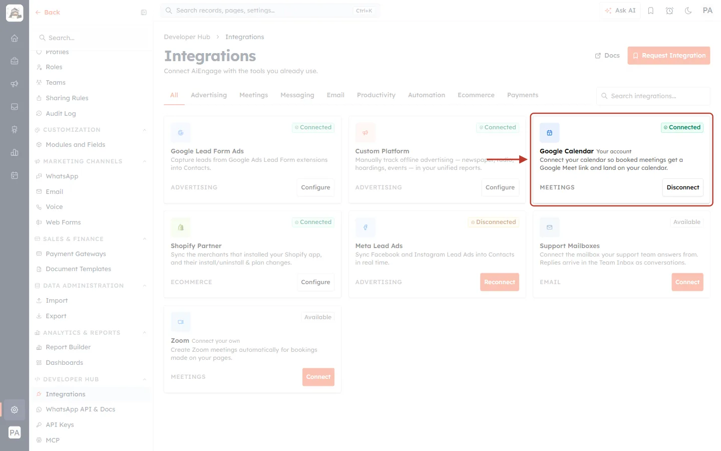The height and width of the screenshot is (451, 721).
Task: Click the Request Integration button
Action: 669,56
